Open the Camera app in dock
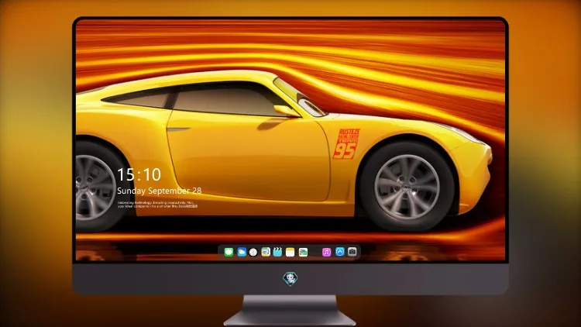The height and width of the screenshot is (327, 581). (x=352, y=252)
